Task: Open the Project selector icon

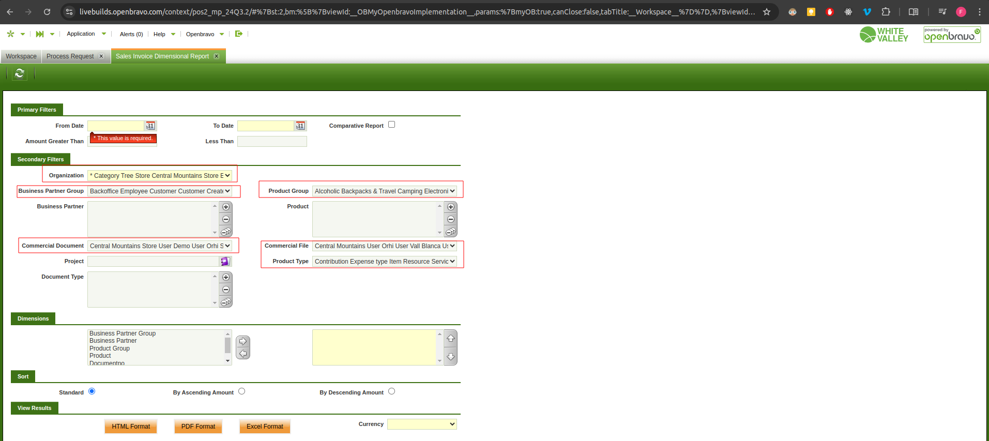Action: (x=225, y=262)
